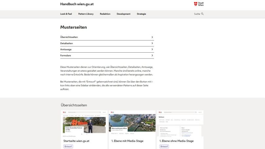Open the Look & Feel menu

(66, 14)
